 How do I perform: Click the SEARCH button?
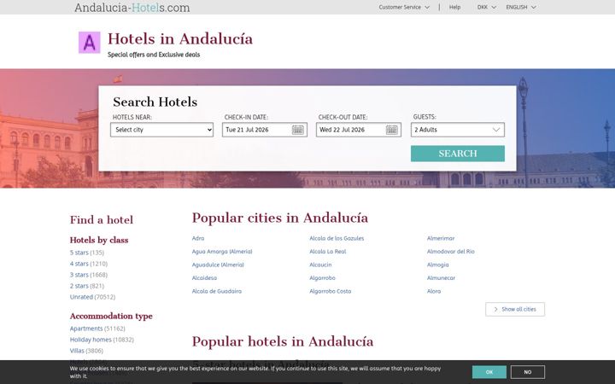pyautogui.click(x=458, y=154)
